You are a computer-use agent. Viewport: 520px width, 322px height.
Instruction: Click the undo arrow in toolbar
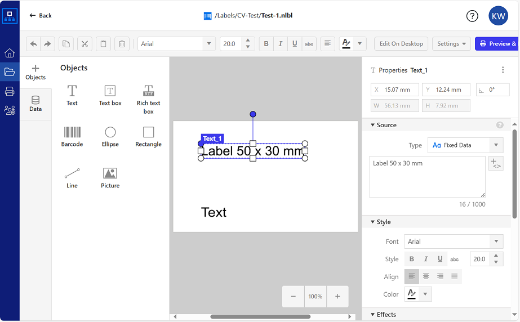pyautogui.click(x=34, y=44)
